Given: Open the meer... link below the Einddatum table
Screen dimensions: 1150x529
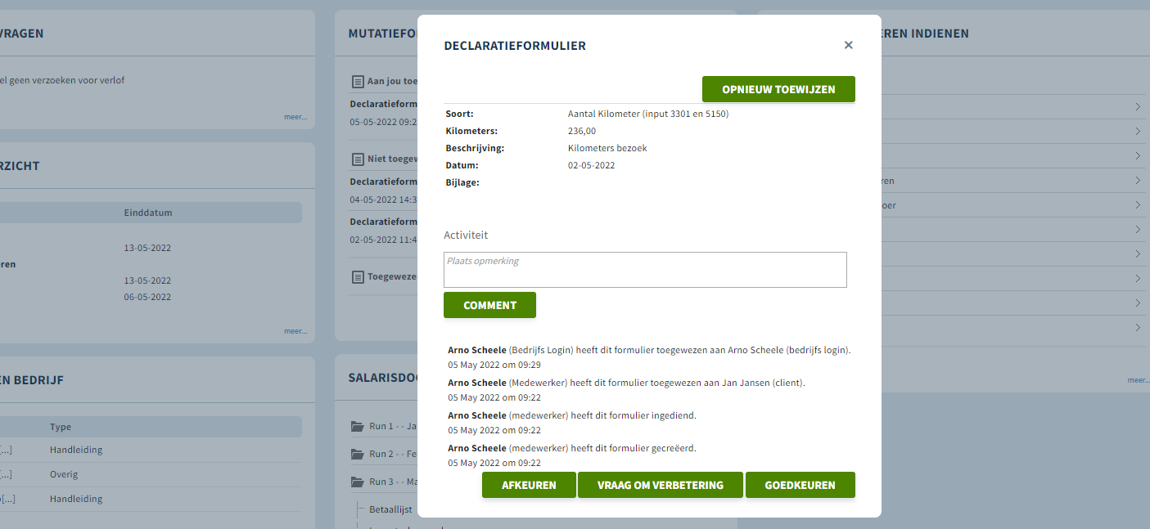Looking at the screenshot, I should point(295,331).
